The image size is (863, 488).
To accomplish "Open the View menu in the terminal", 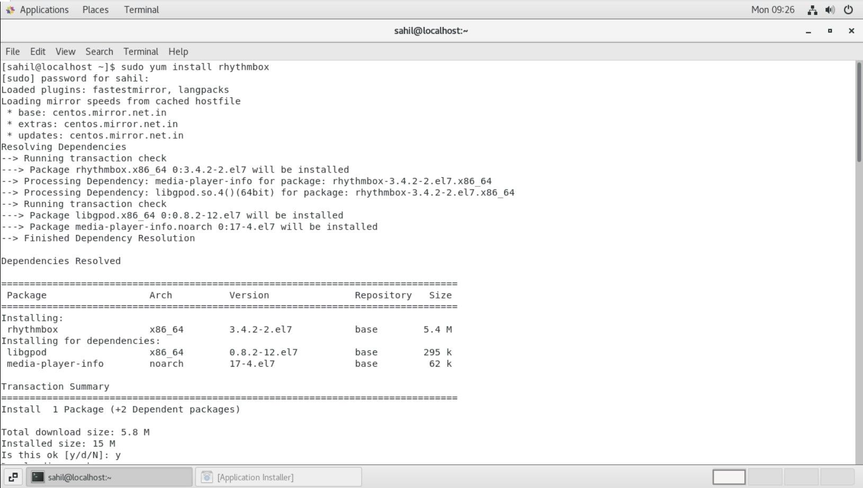I will tap(65, 51).
